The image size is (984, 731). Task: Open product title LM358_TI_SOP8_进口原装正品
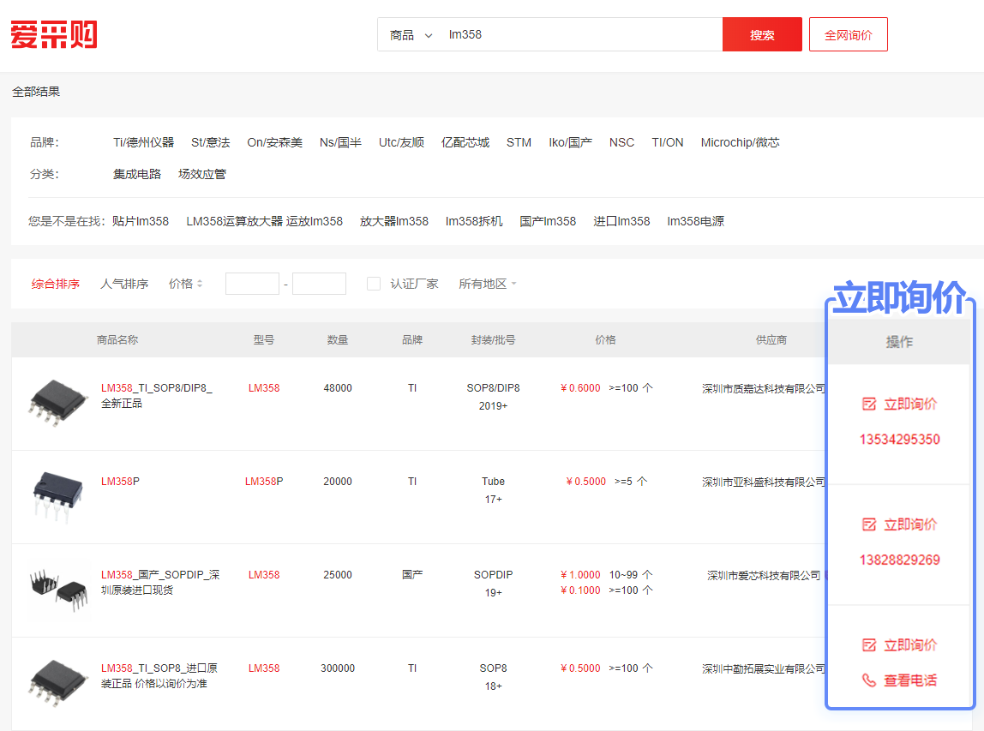click(x=159, y=676)
